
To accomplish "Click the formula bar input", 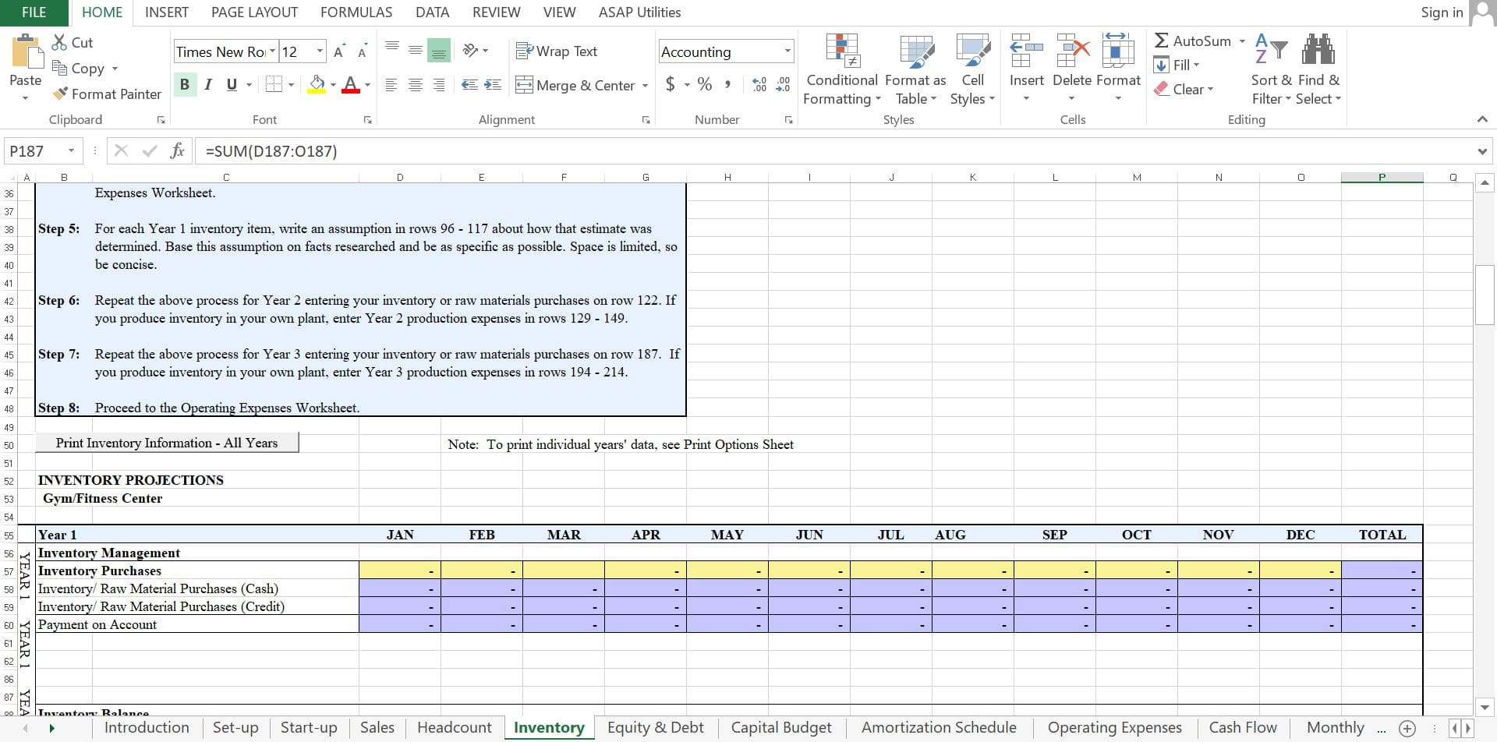I will click(834, 151).
